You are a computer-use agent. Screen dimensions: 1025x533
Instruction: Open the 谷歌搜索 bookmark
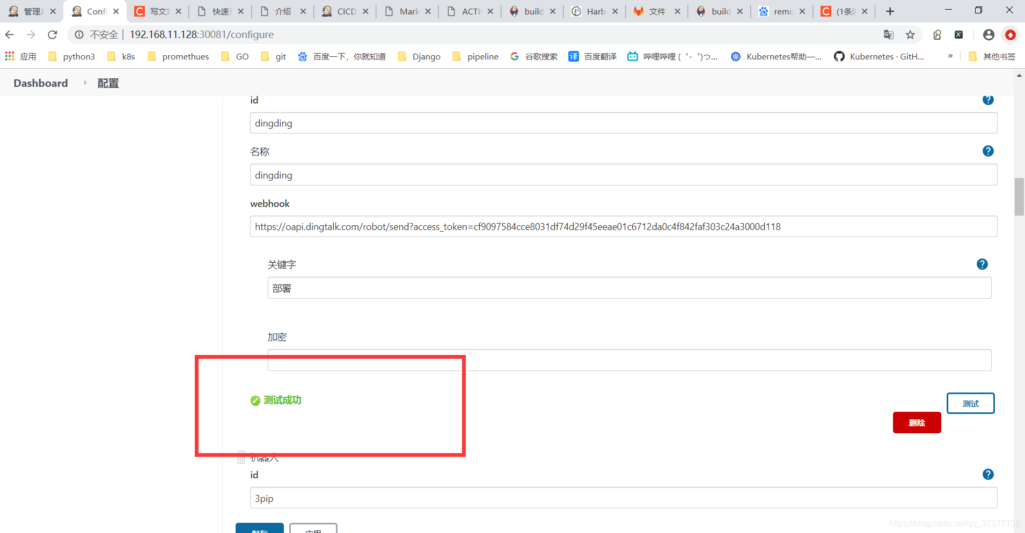pos(534,56)
